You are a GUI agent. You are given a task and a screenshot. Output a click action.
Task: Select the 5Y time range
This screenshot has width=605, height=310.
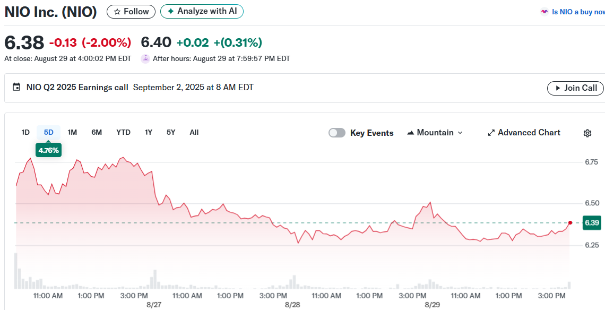tap(171, 132)
